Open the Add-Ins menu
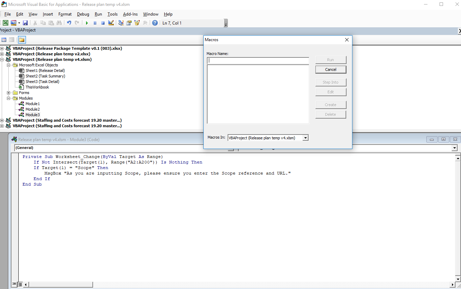461x289 pixels. (x=130, y=14)
